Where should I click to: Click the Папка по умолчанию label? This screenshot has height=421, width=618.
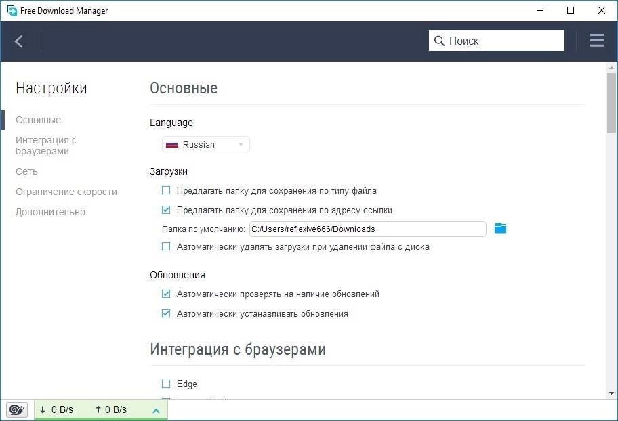click(x=203, y=229)
